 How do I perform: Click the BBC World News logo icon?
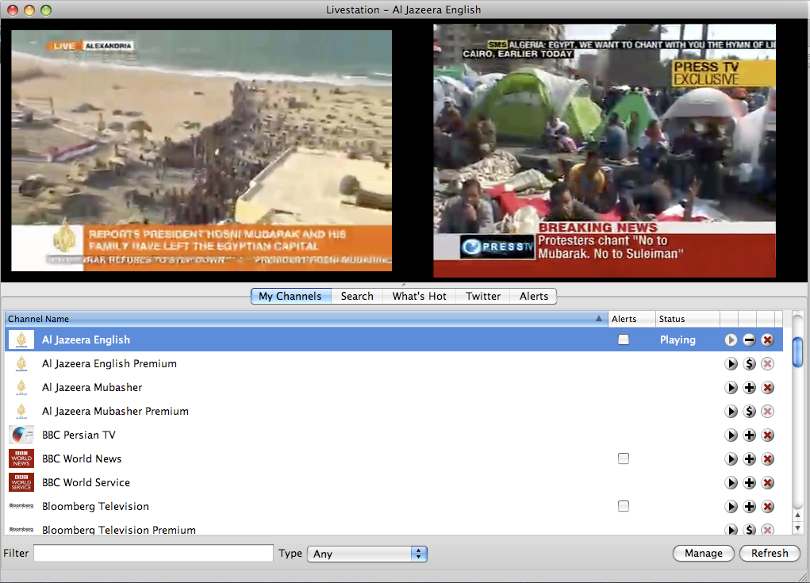point(21,458)
